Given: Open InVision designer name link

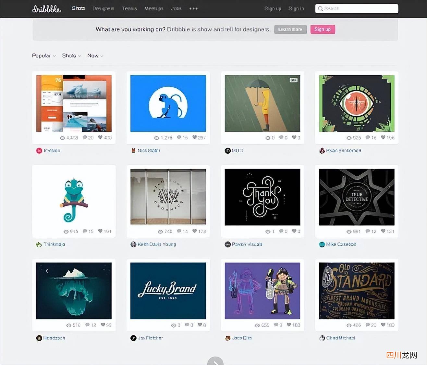Looking at the screenshot, I should 52,151.
